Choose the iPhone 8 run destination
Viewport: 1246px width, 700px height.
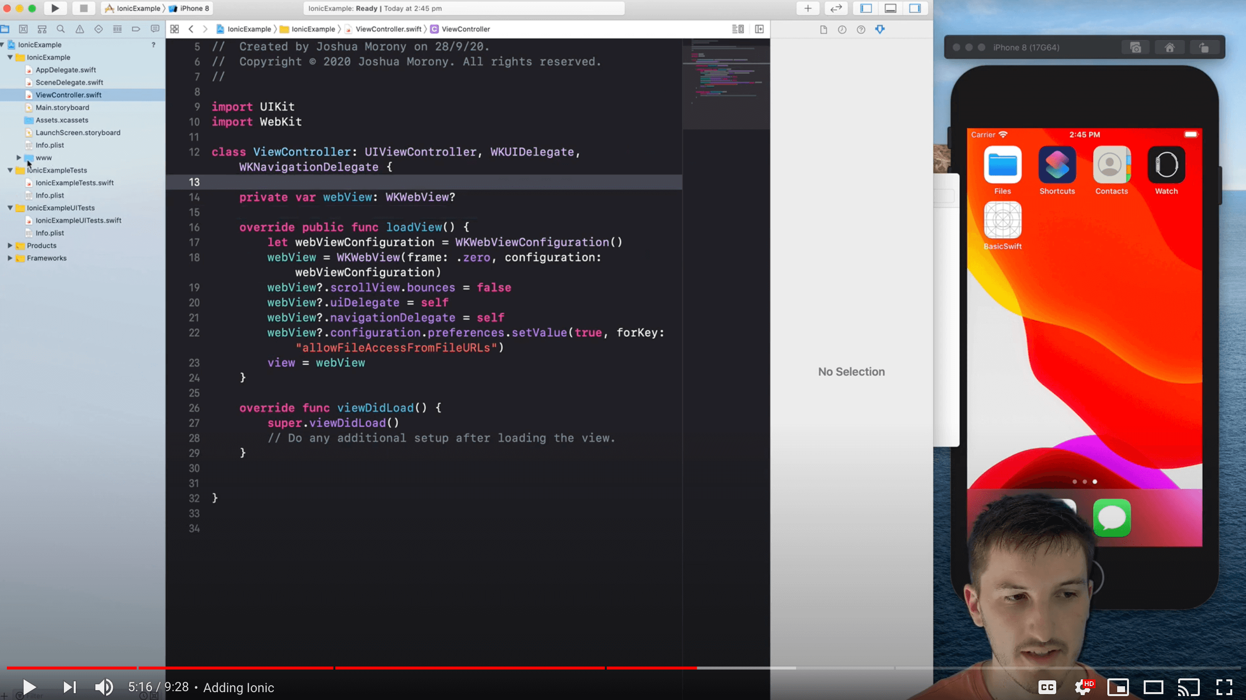(x=189, y=8)
